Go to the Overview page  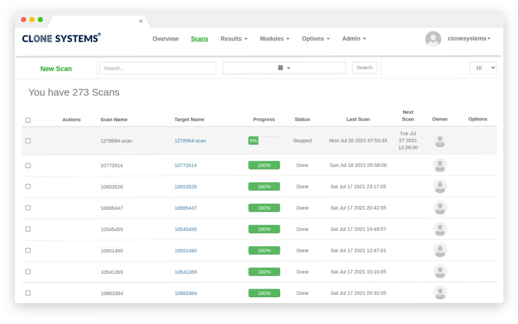[165, 39]
